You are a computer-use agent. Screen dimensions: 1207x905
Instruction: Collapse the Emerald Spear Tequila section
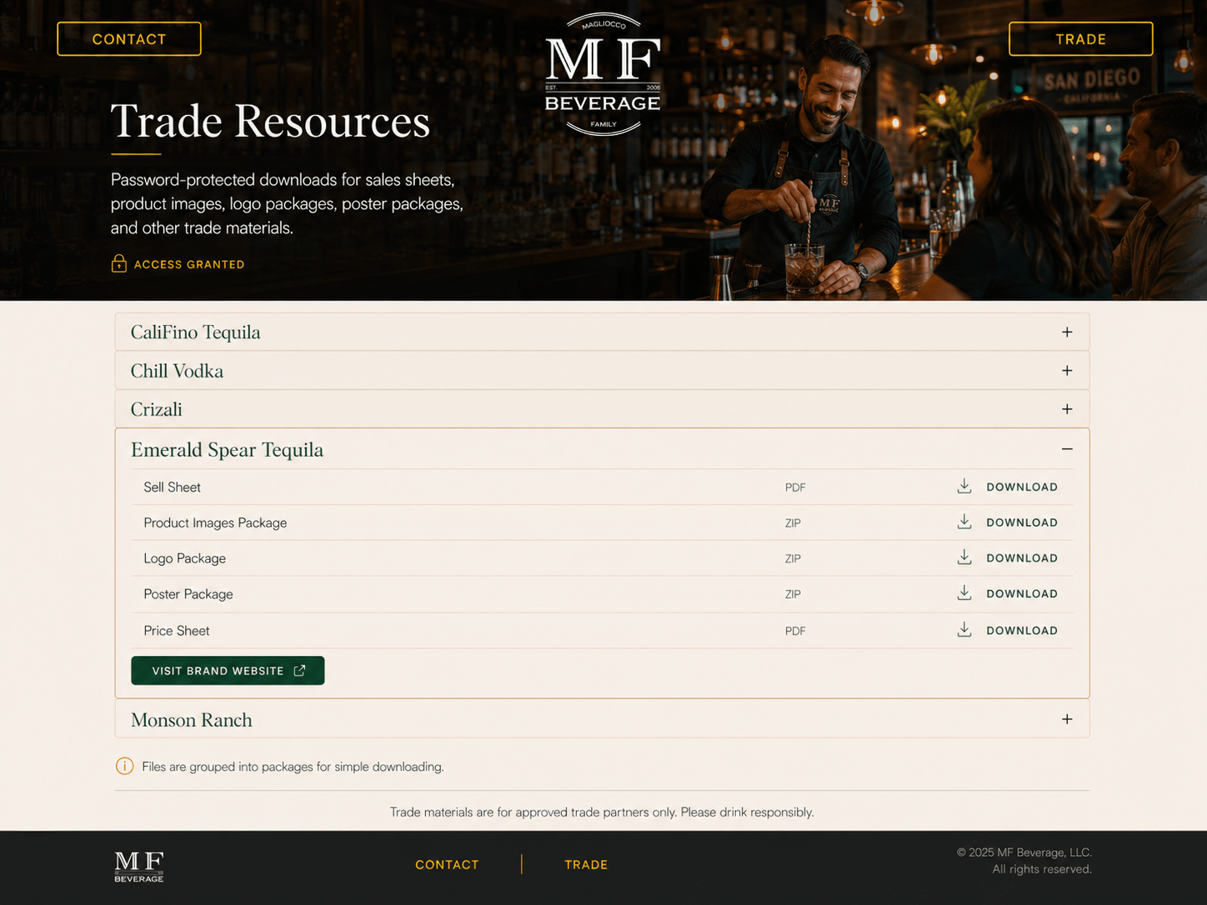(602, 449)
